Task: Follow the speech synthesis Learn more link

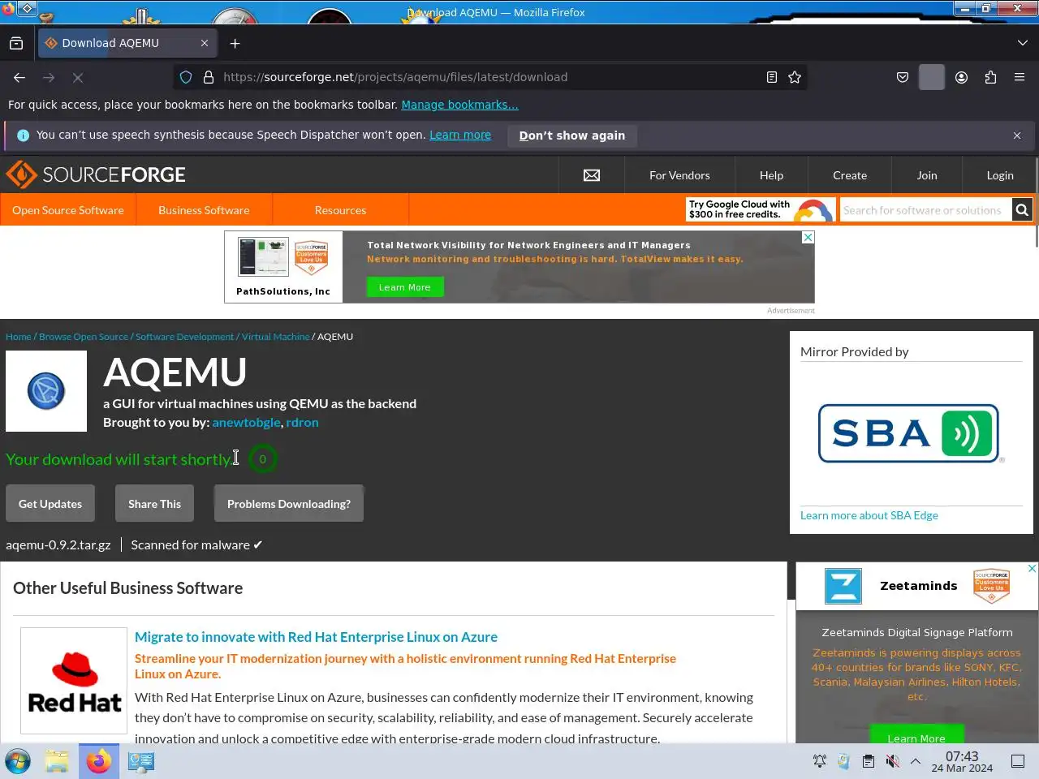Action: 460,135
